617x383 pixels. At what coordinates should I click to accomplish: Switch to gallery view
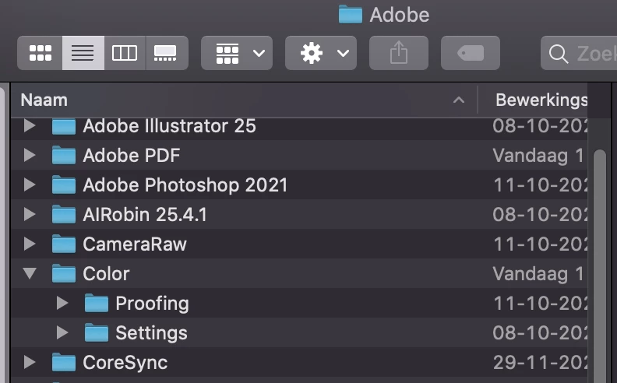pyautogui.click(x=166, y=53)
